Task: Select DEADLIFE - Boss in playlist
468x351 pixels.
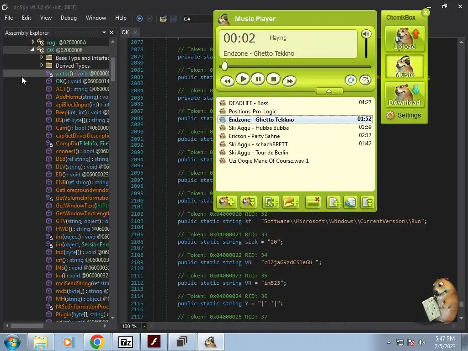Action: point(295,103)
